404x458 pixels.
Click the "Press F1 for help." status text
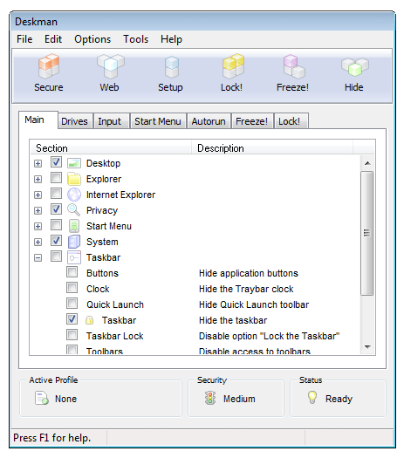(x=52, y=438)
